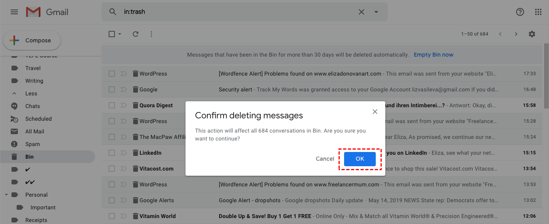Go to next page of messages
549x224 pixels.
coord(516,34)
